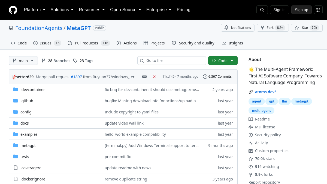Open pull request #1897 link
This screenshot has height=184, width=327.
[76, 77]
